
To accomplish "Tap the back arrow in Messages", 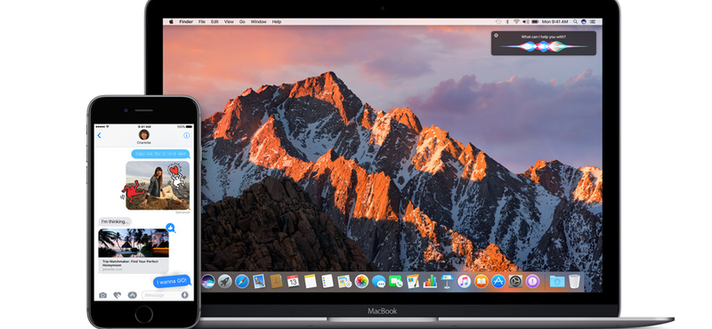I will 100,135.
